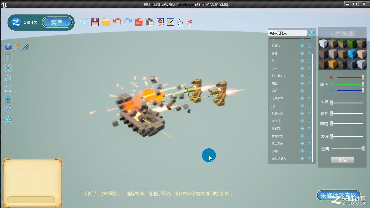
Task: Select the blue cube block tool
Action: 8,47
